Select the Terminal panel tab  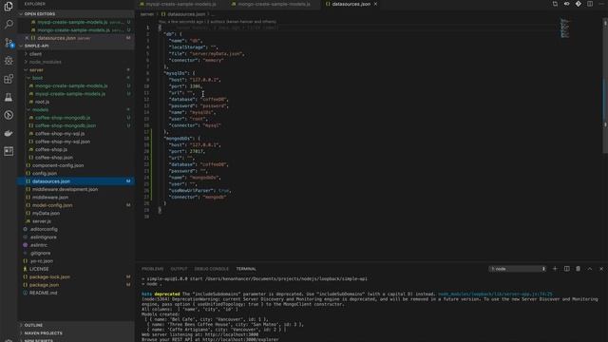point(246,269)
